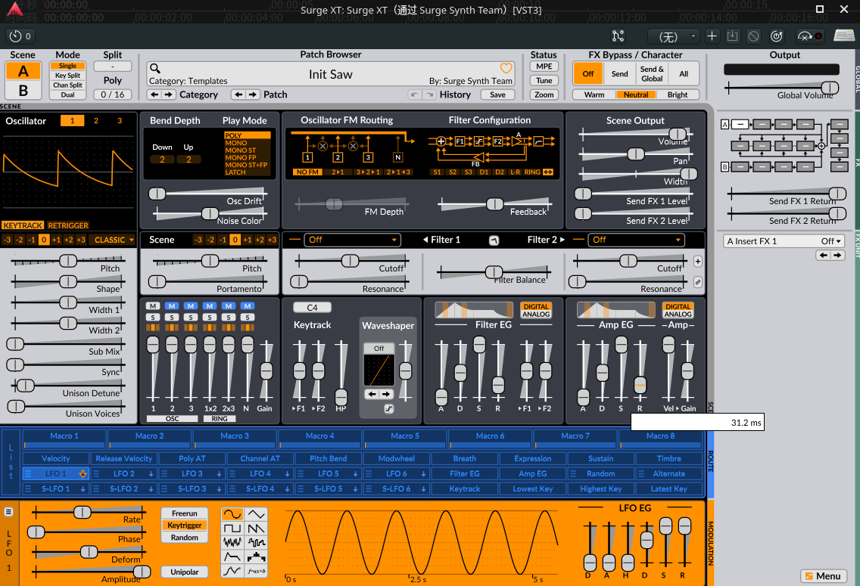Expand LFO 2 modulation source arrow
Image resolution: width=860 pixels, height=586 pixels.
click(x=151, y=474)
